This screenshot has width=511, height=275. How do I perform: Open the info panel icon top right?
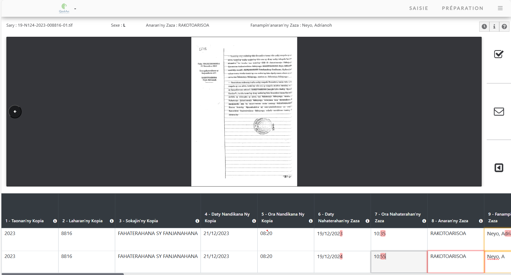(494, 26)
